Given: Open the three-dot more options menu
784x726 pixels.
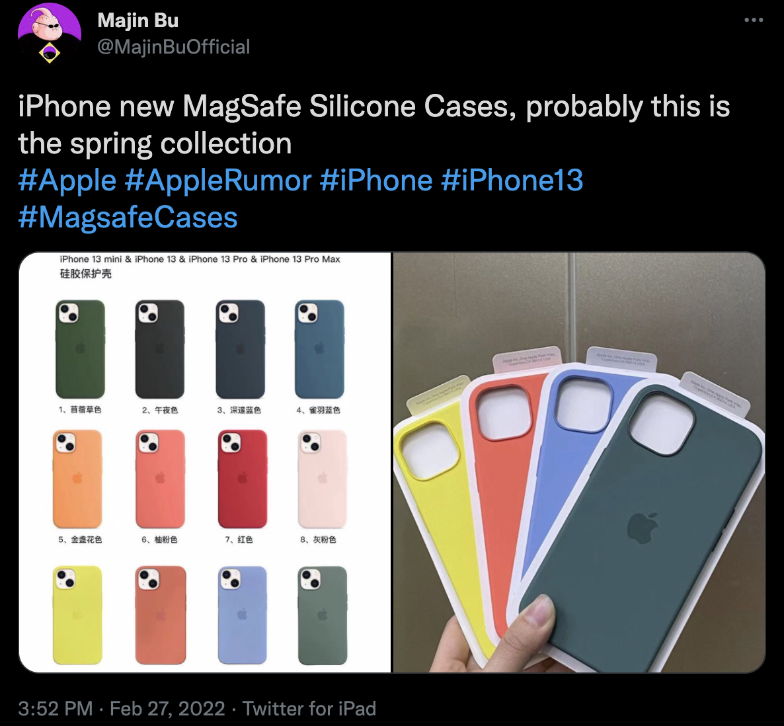Looking at the screenshot, I should (x=754, y=20).
